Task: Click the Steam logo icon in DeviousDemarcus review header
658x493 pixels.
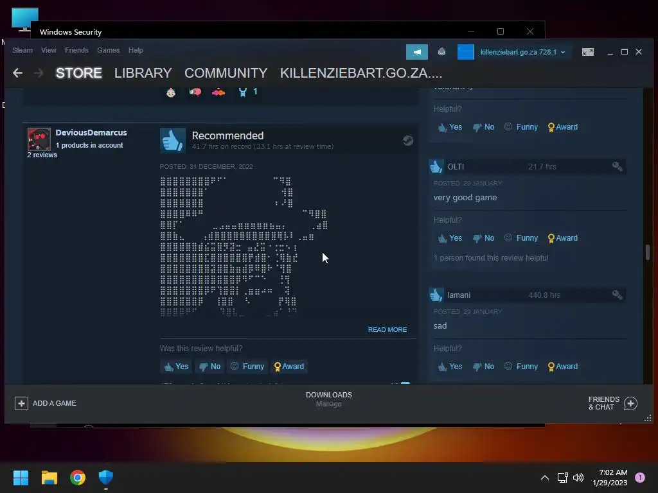Action: pos(408,141)
